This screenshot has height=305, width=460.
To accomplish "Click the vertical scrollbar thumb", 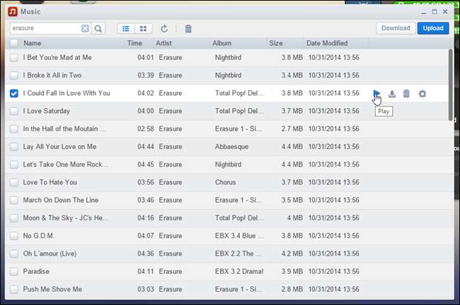I will point(451,85).
